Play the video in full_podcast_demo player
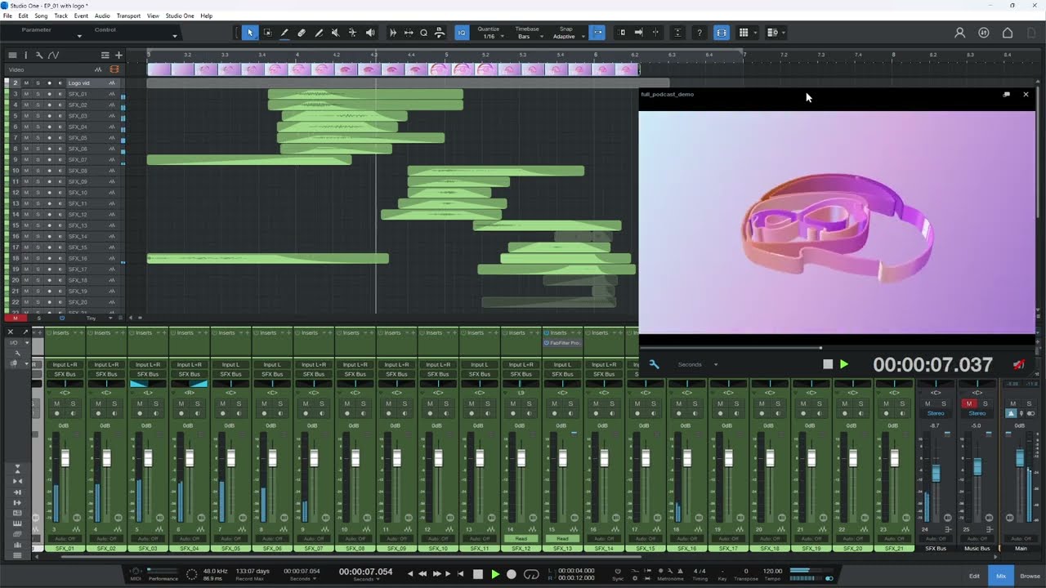Screen dimensions: 1046x588 [x=844, y=364]
